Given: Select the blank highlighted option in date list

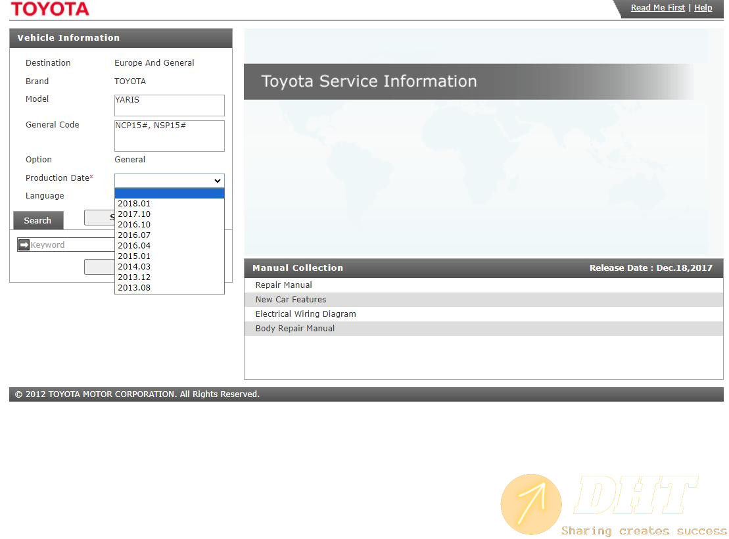Looking at the screenshot, I should (169, 193).
